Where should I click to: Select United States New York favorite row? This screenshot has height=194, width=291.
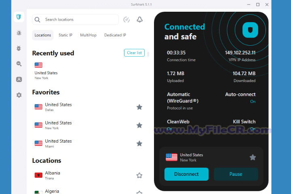(x=89, y=125)
